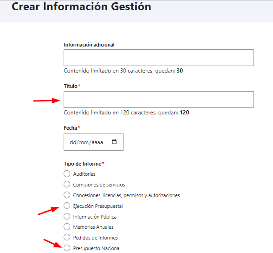
Task: Select Pedidos de Informes option
Action: click(x=67, y=237)
